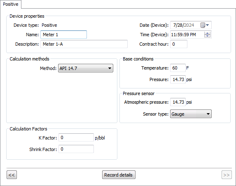Click the K Factor input field
This screenshot has height=186, width=236.
pos(76,137)
